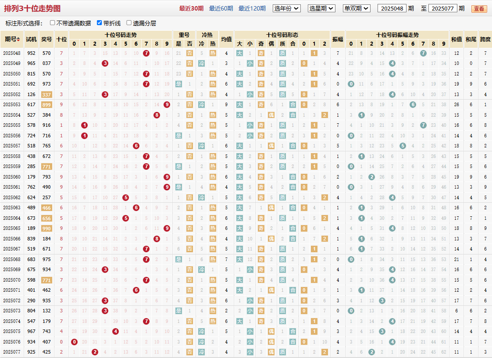Image resolution: width=492 pixels, height=358 pixels.
Task: Click the 查看 search button
Action: tap(479, 8)
